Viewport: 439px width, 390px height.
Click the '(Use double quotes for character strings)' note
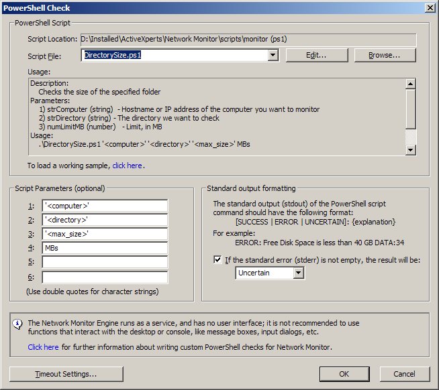coord(93,291)
